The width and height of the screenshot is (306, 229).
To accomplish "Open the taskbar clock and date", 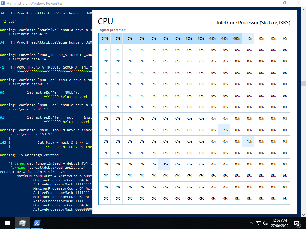I will pyautogui.click(x=280, y=223).
